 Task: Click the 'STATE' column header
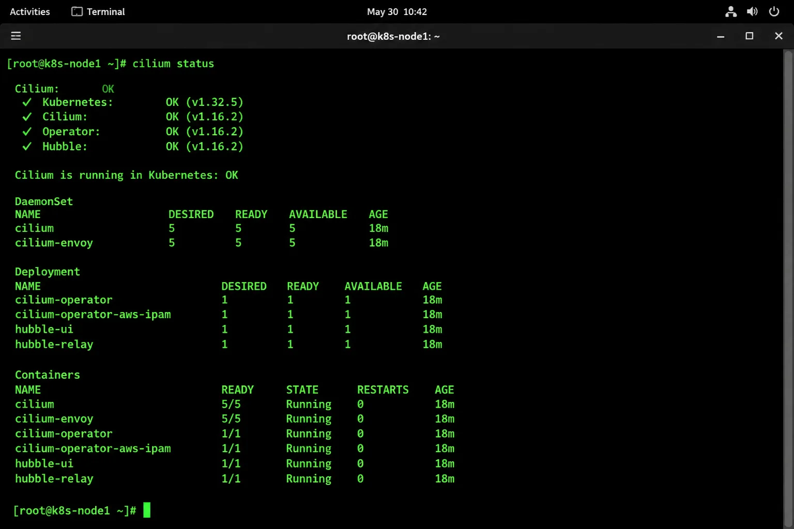(x=302, y=390)
